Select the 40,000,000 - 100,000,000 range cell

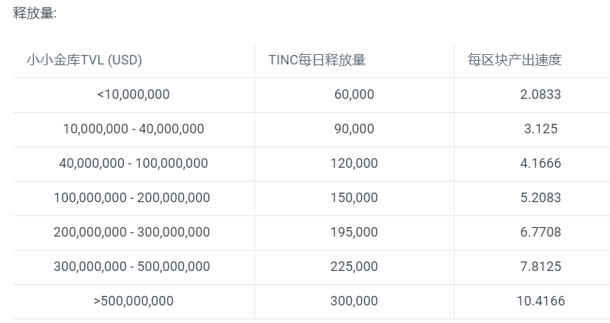coord(133,163)
